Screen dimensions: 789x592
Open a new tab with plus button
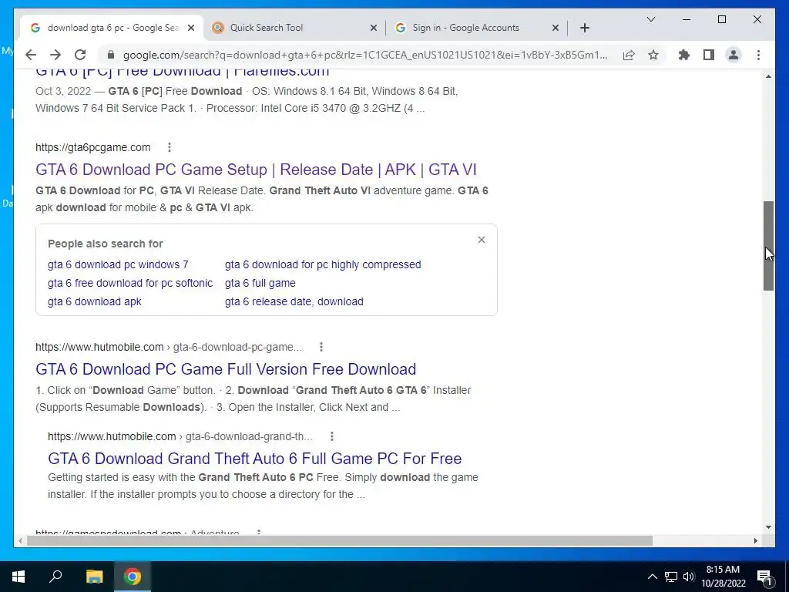pyautogui.click(x=584, y=28)
